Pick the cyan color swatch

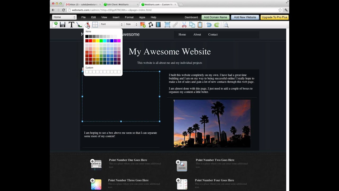(105, 41)
